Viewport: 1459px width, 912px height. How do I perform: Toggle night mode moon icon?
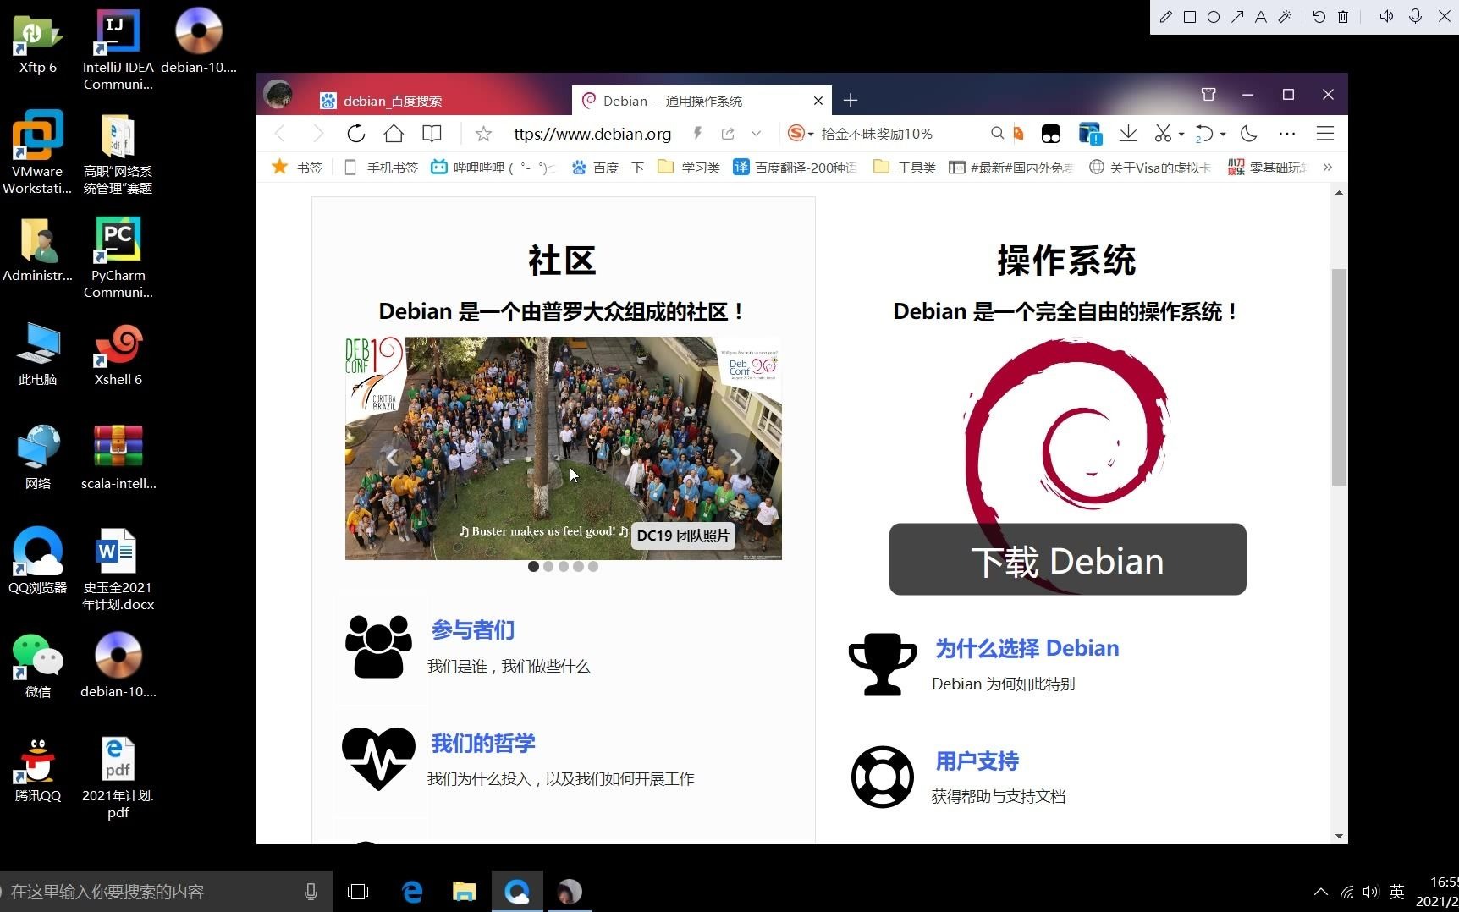[1249, 134]
